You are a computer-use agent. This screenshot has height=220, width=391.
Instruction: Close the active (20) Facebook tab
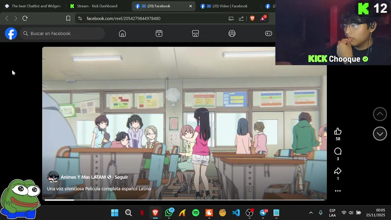[x=191, y=6]
